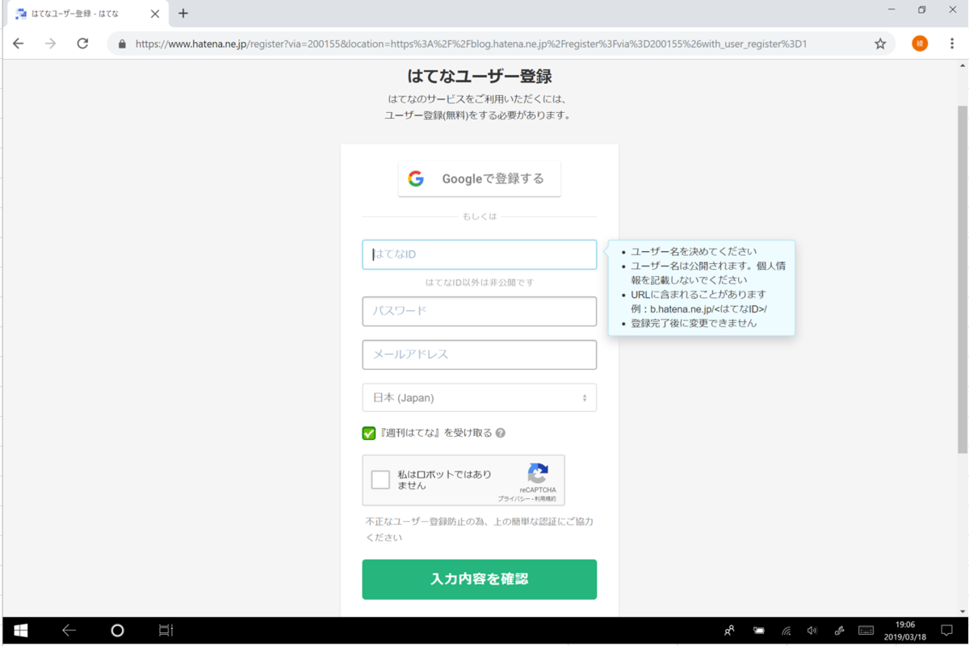Viewport: 969px width, 646px height.
Task: Go back using the browser back arrow
Action: (19, 44)
